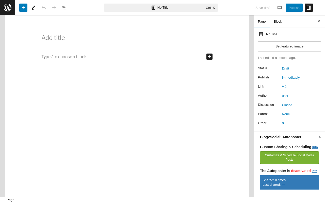Click the Last edited a second ago text
This screenshot has height=203, width=325.
[x=277, y=58]
